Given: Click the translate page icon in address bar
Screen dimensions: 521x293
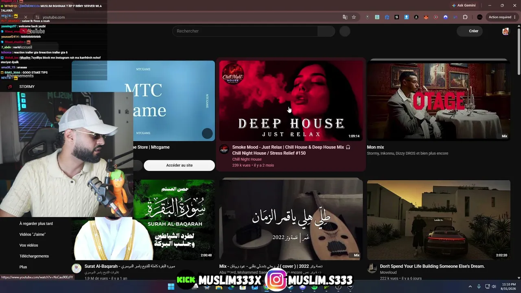Looking at the screenshot, I should point(345,17).
